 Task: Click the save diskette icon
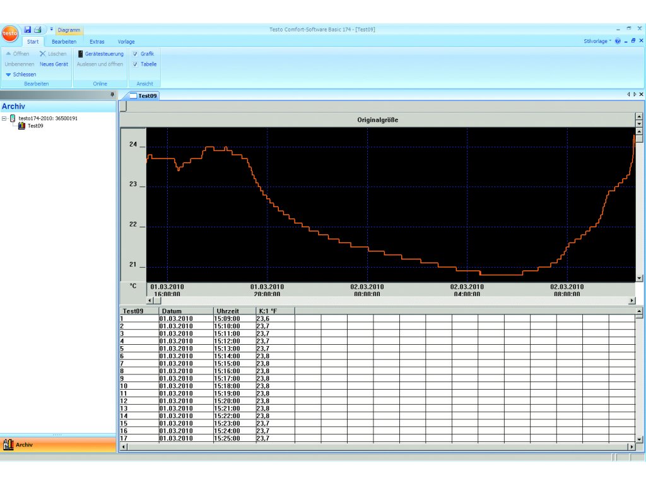28,29
